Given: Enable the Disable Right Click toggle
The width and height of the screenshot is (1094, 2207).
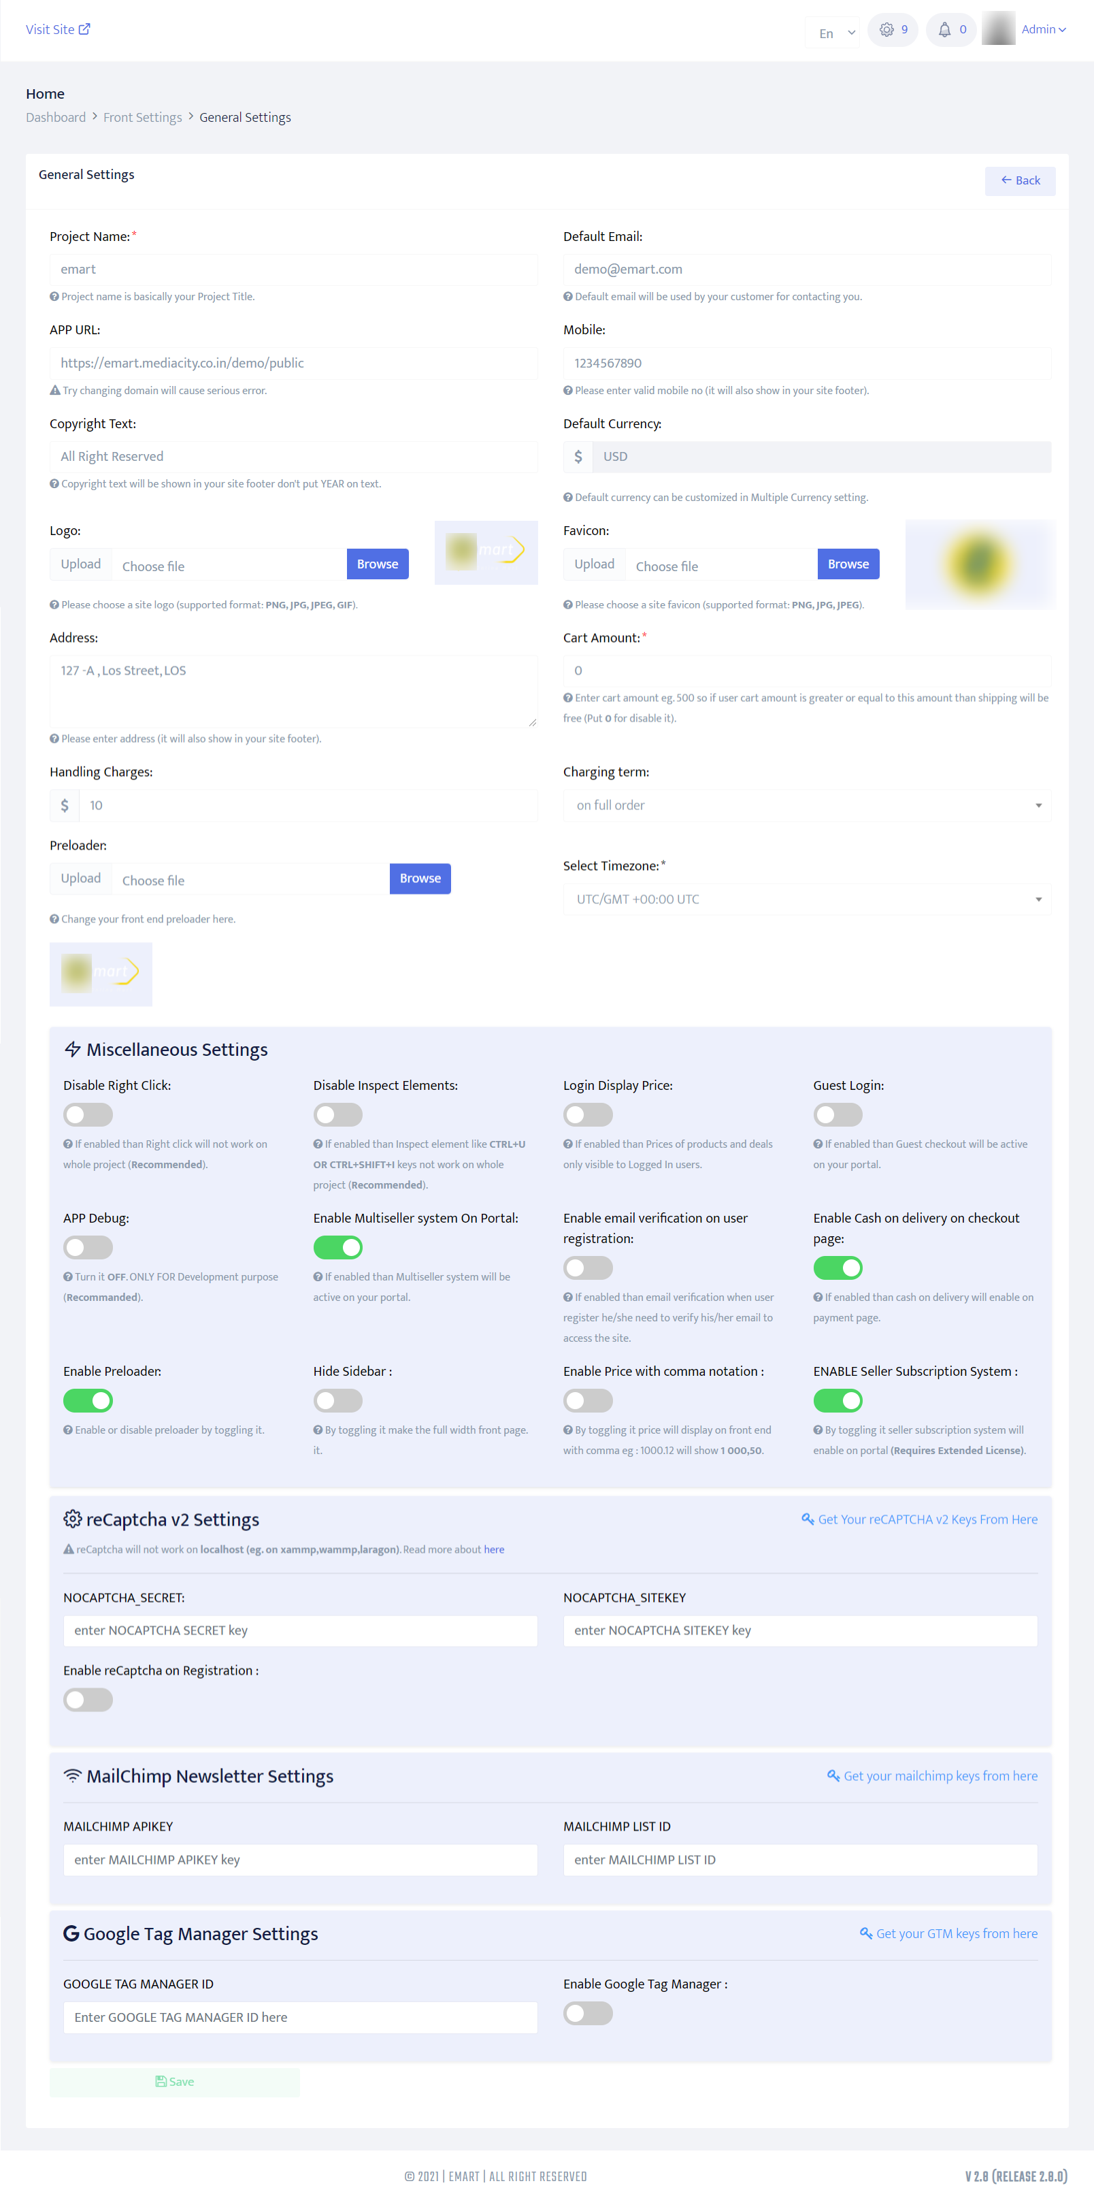Looking at the screenshot, I should pyautogui.click(x=88, y=1114).
